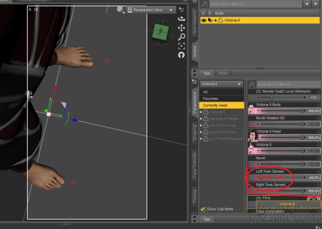Click the reset camera arrow icon
The width and height of the screenshot is (322, 229).
click(181, 55)
